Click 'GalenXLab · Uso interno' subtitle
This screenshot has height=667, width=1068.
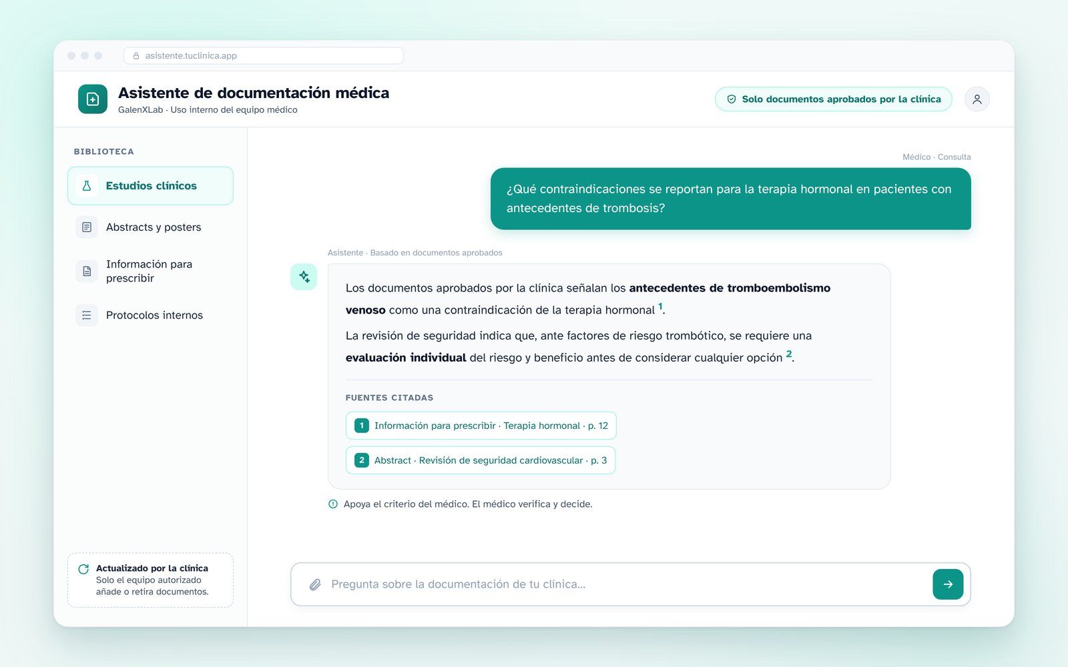208,110
